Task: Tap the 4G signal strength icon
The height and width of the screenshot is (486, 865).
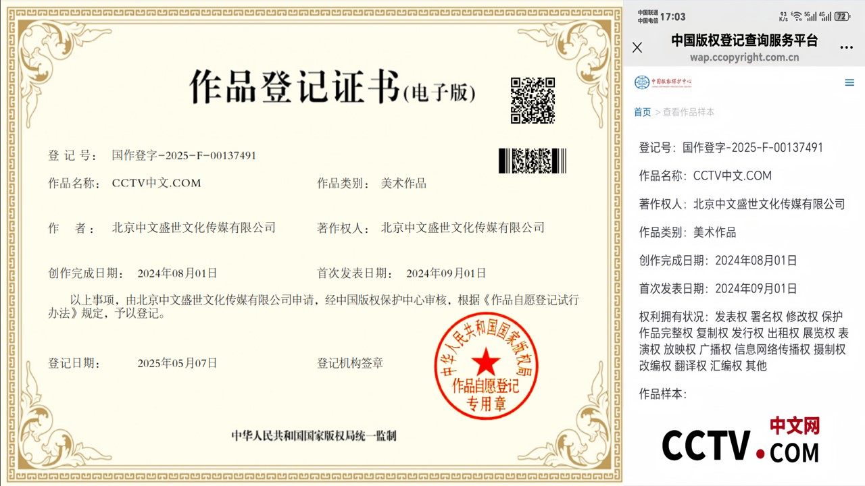Action: 825,16
